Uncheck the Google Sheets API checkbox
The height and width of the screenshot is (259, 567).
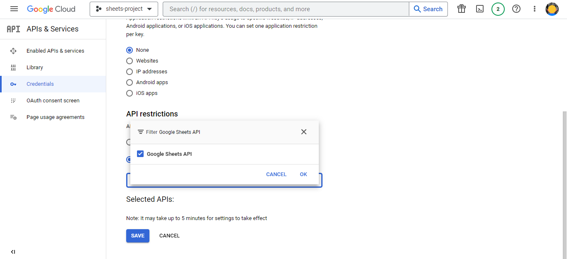tap(140, 154)
